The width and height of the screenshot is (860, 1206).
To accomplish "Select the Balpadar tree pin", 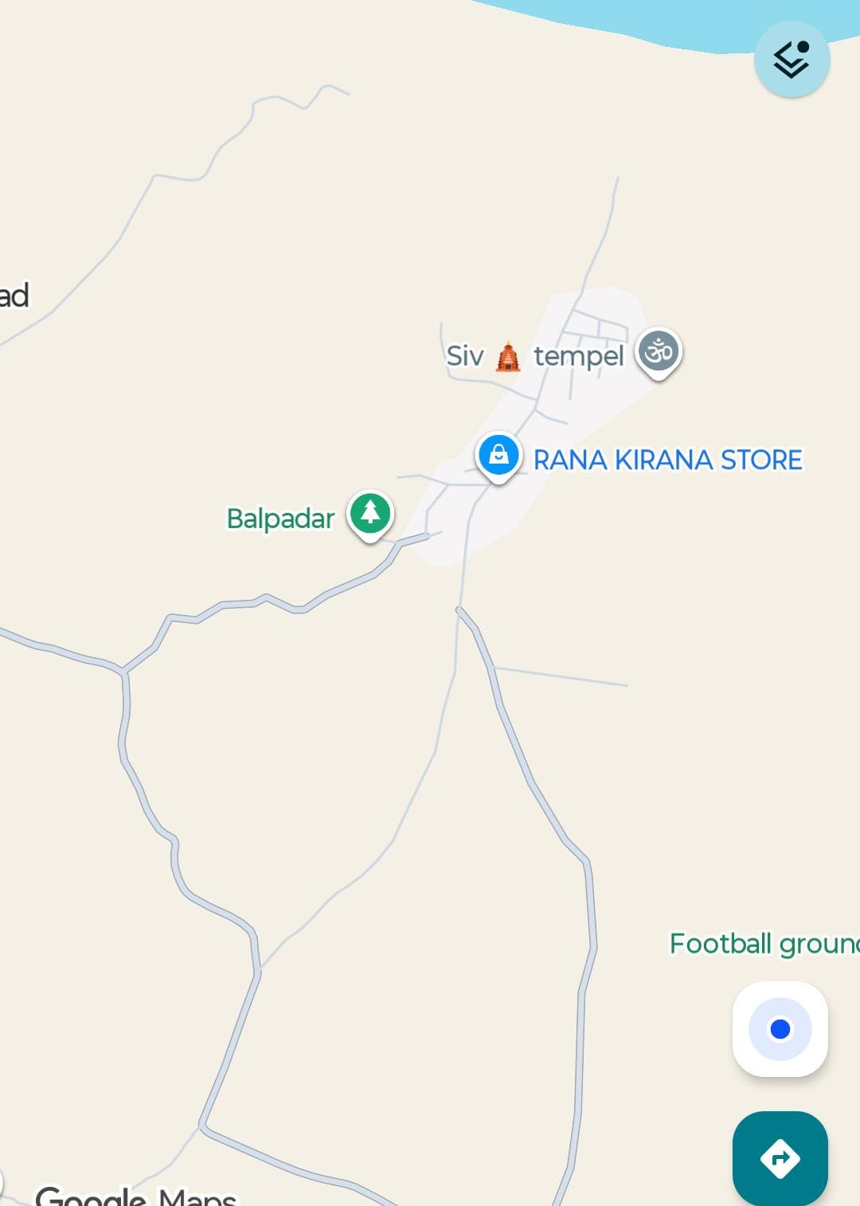I will [370, 515].
